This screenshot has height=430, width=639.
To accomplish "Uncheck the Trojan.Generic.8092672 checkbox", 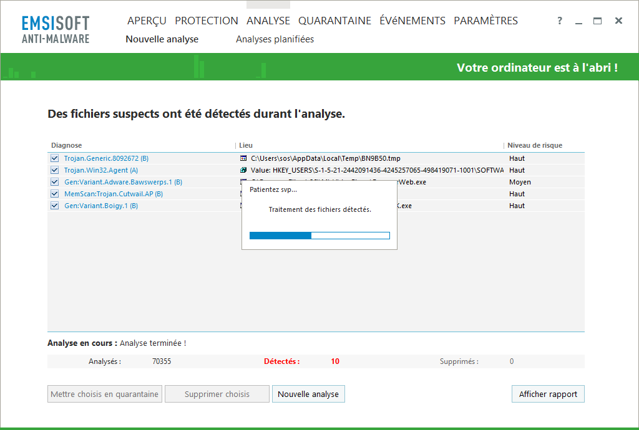I will pos(55,158).
